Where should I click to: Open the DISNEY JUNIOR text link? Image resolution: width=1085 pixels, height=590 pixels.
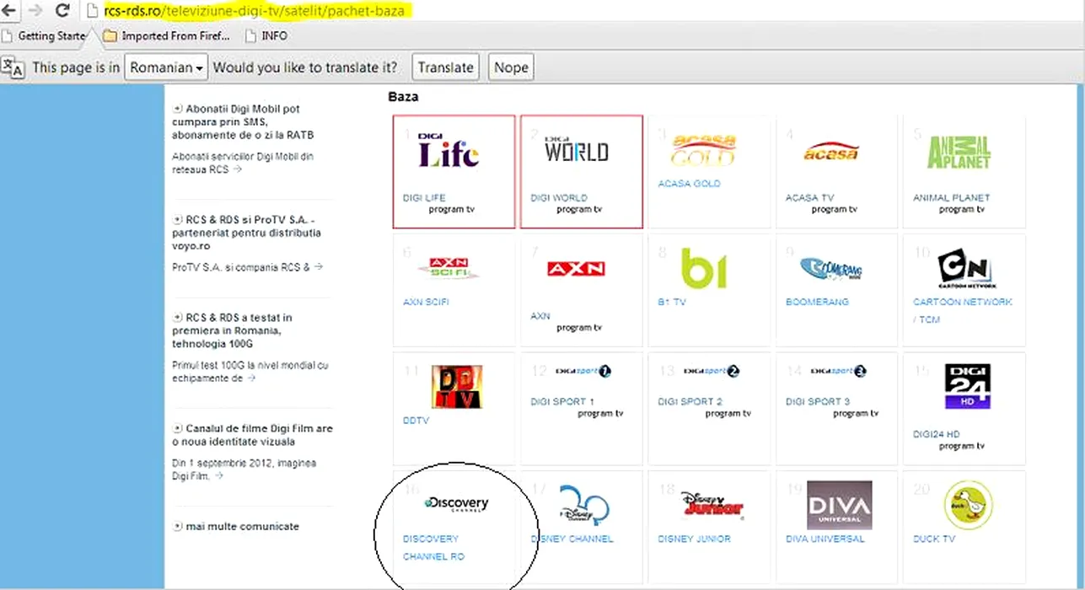tap(694, 539)
